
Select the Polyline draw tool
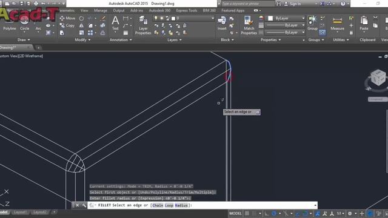[x=10, y=25]
